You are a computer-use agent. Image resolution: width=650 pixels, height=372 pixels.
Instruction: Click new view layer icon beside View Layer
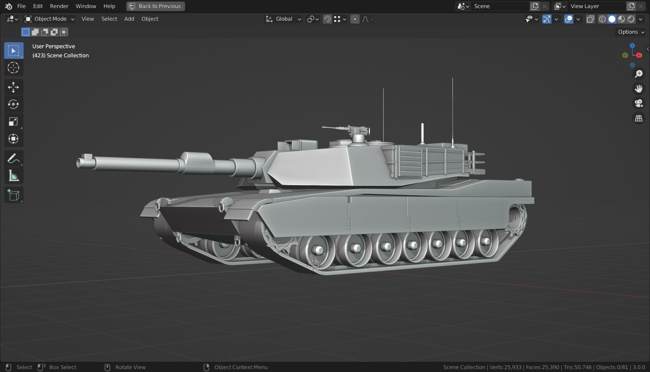[x=631, y=6]
